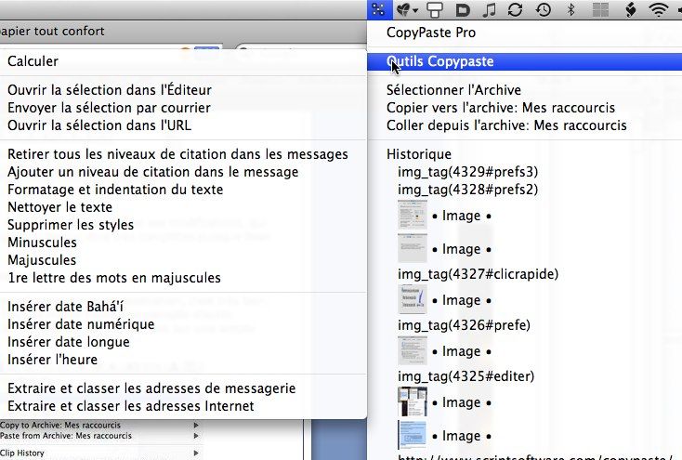Click the Bluetooth menu bar icon
Screen dimensions: 682x460
point(571,10)
